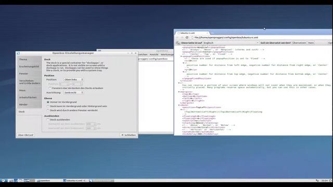This screenshot has height=187, width=333.
Task: Open the Maus tab
Action: point(29,90)
